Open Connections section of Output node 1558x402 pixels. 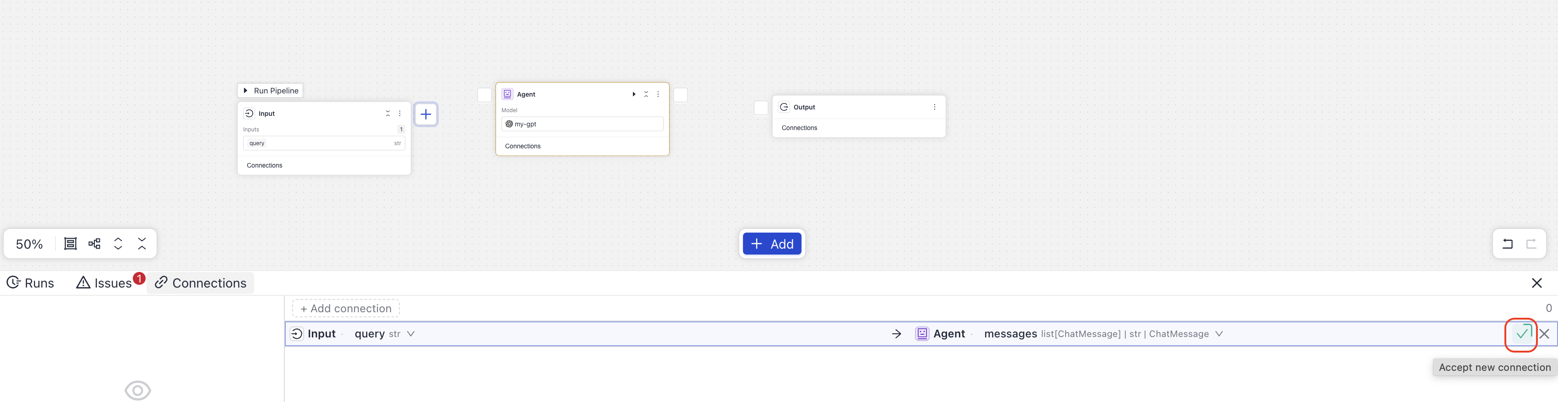799,128
